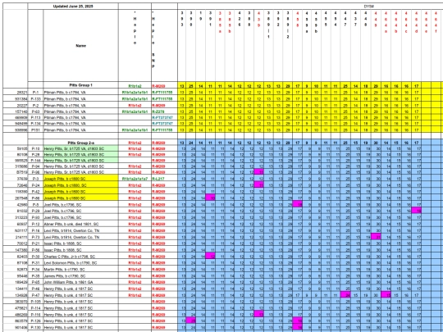
Task: Select the P-30 member ID cell
Action: click(x=35, y=257)
